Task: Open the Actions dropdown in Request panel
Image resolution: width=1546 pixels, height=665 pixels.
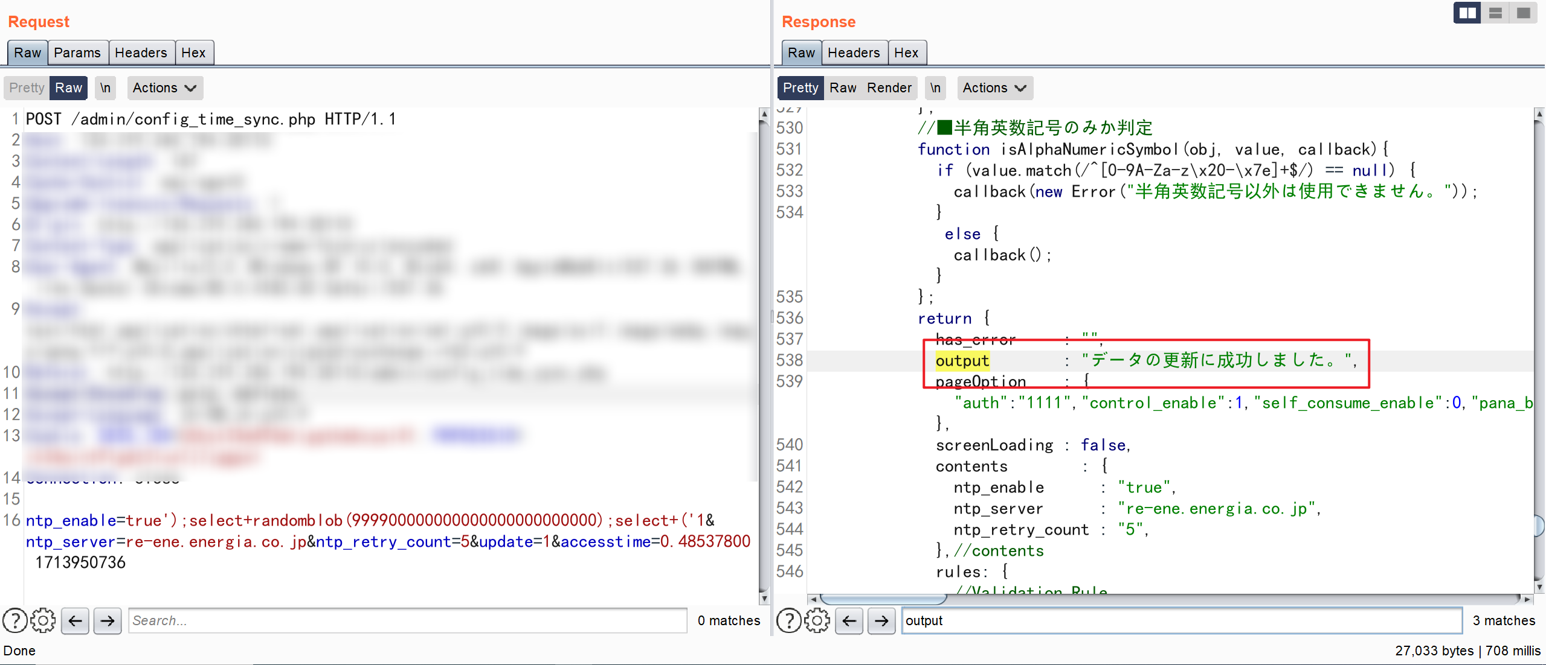Action: pyautogui.click(x=162, y=89)
